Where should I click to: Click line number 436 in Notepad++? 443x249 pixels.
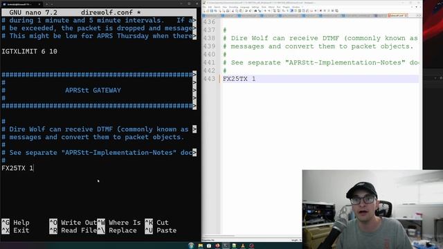click(x=209, y=21)
